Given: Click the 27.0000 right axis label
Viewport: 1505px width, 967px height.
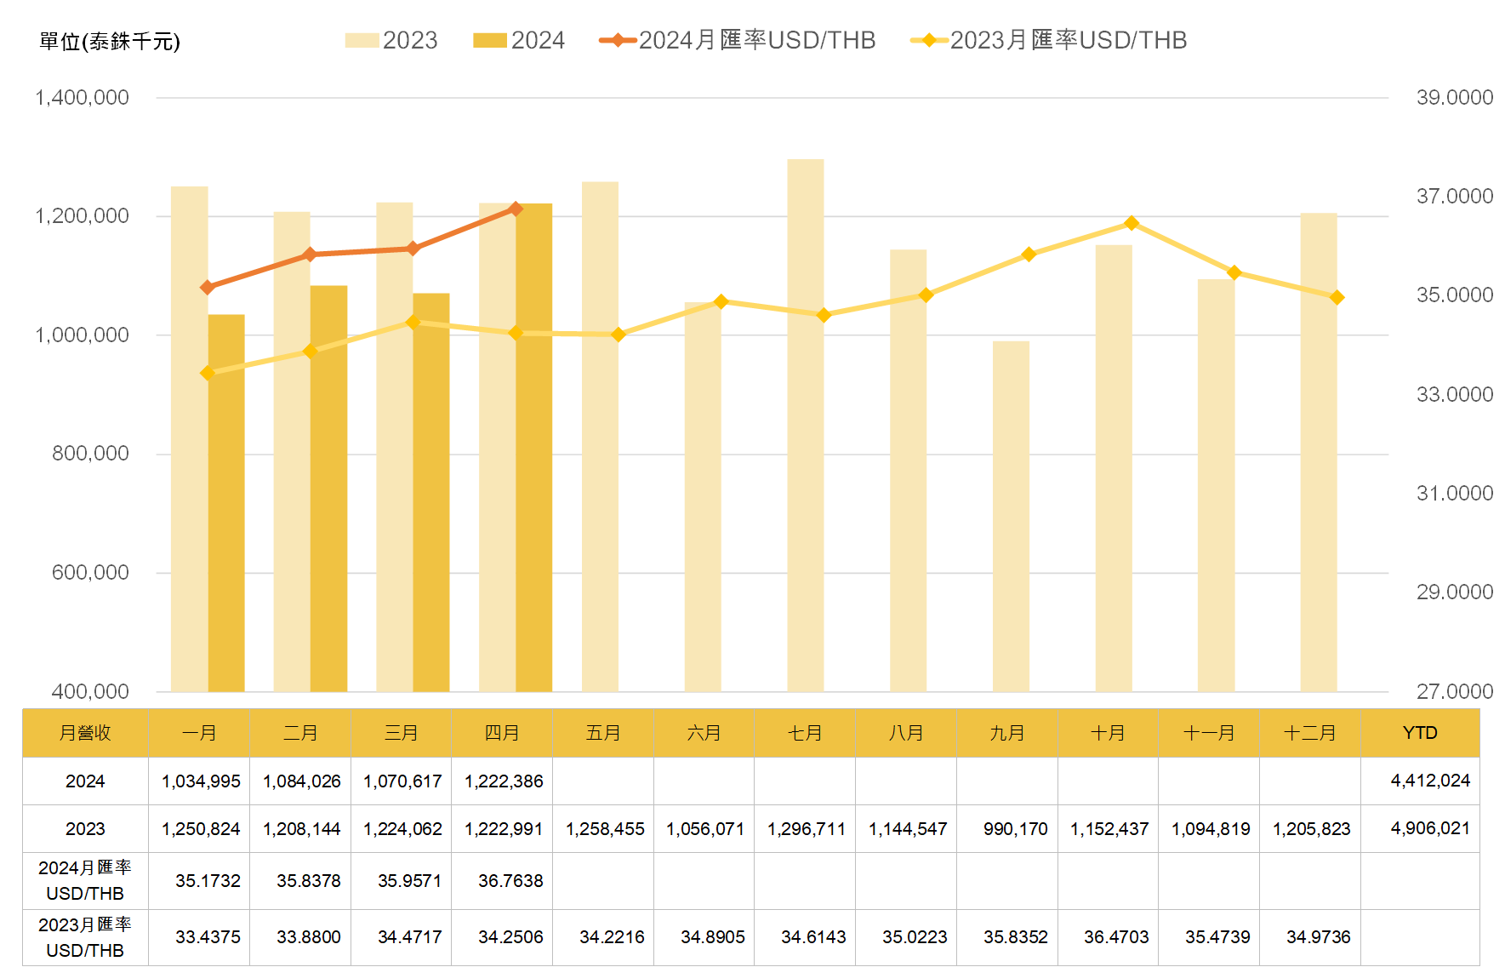Looking at the screenshot, I should [x=1455, y=691].
